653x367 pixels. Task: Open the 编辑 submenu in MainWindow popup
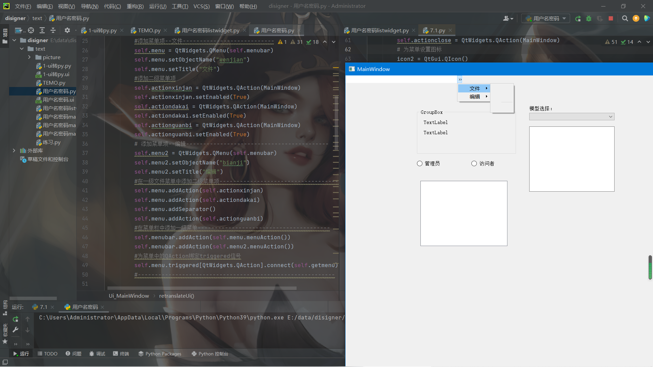pyautogui.click(x=474, y=97)
